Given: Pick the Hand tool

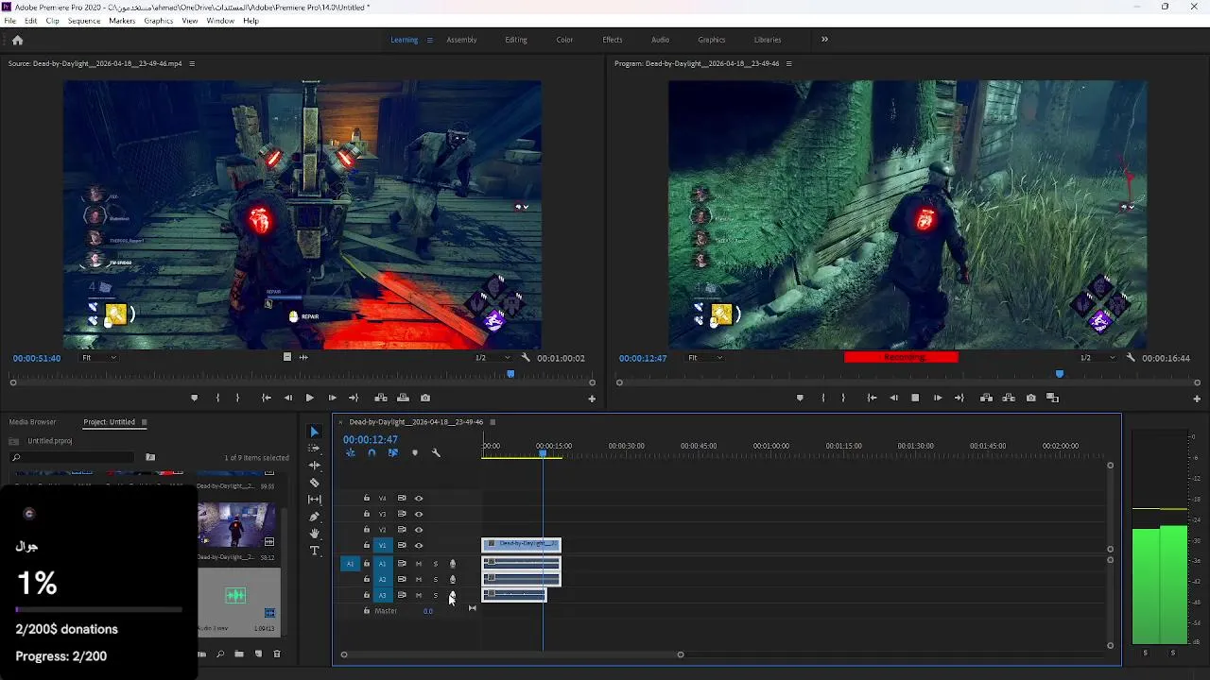Looking at the screenshot, I should (315, 534).
